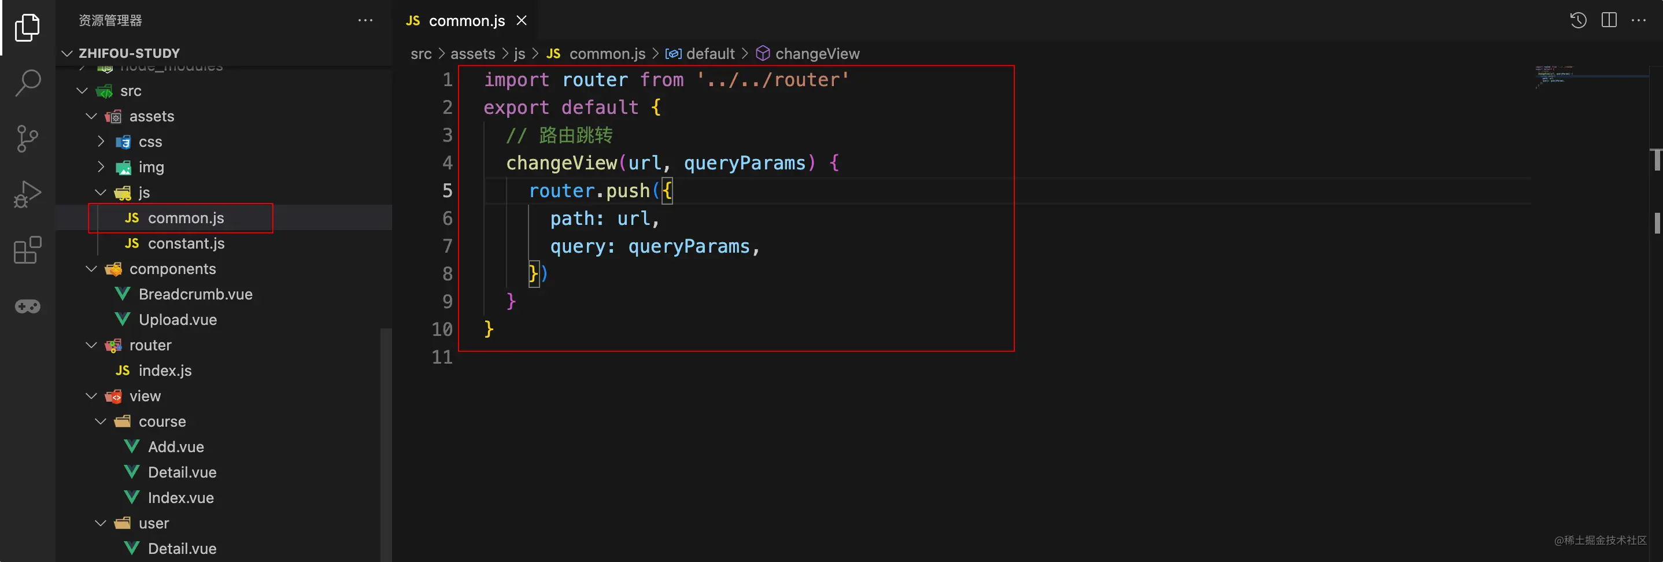Collapse the course folder chevron
Screen dimensions: 1663x562
tap(101, 421)
